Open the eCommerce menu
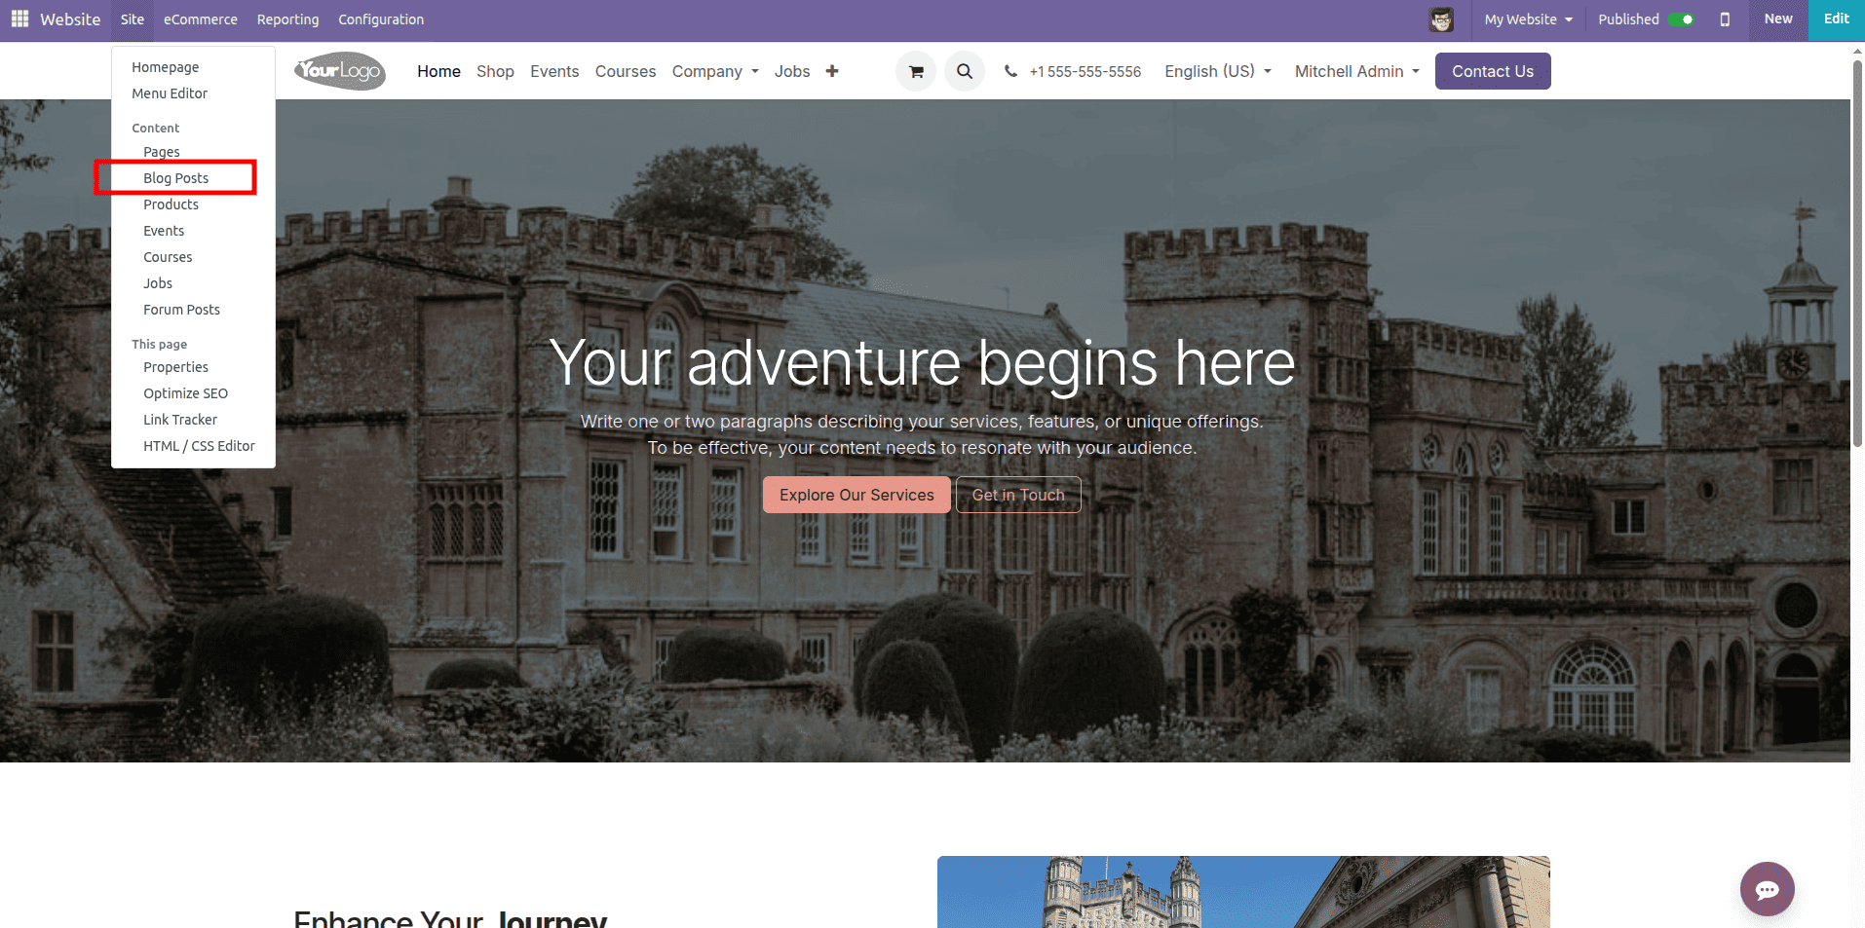1865x928 pixels. pos(200,19)
